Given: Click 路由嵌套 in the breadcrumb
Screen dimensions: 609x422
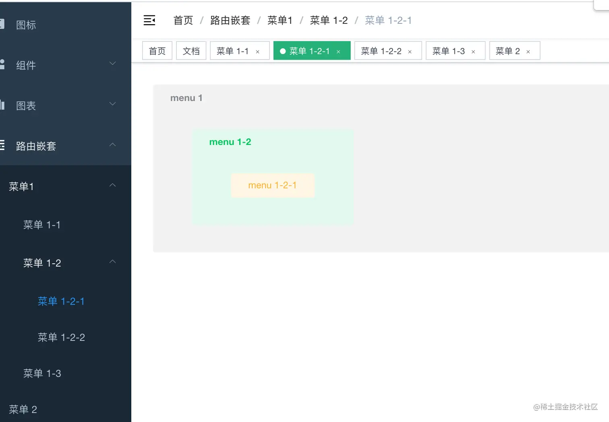Looking at the screenshot, I should (x=230, y=20).
